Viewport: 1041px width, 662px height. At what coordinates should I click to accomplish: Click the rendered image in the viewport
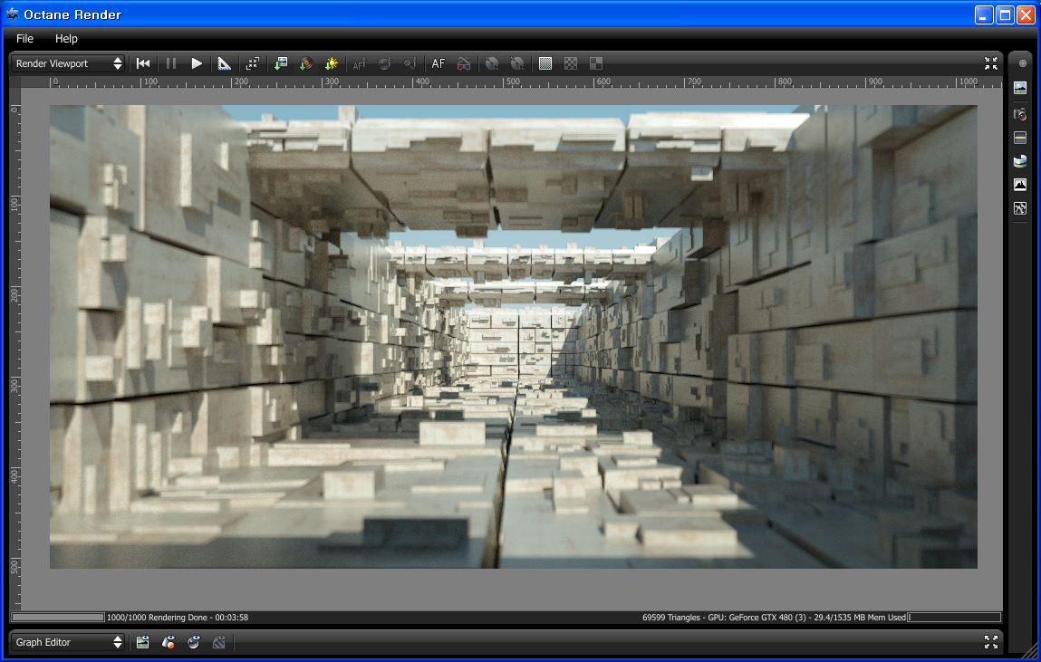click(x=513, y=336)
